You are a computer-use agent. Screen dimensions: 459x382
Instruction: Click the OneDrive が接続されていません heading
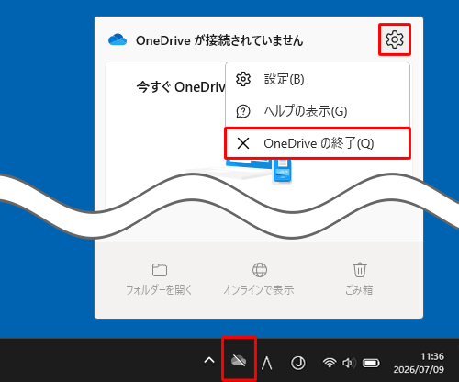click(219, 40)
